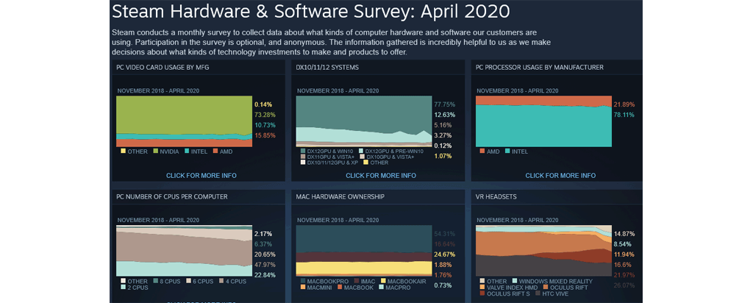Screen dimensions: 753x303
Task: Click the PC Video Card Usage area chart
Action: click(185, 121)
